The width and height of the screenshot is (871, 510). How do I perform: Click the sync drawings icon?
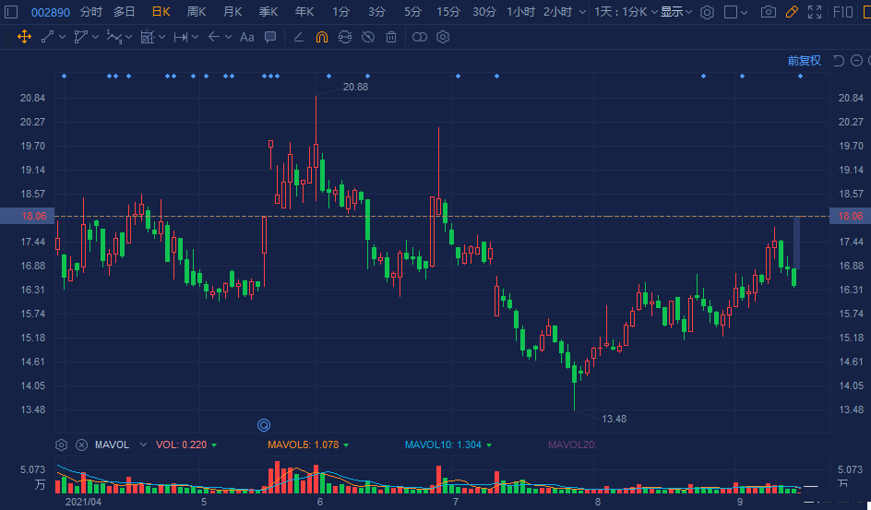(x=345, y=37)
